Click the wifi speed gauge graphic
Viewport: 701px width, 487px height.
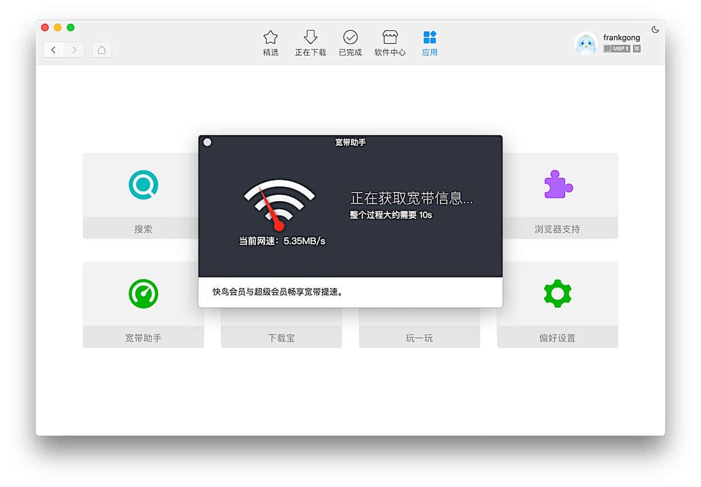click(x=279, y=204)
